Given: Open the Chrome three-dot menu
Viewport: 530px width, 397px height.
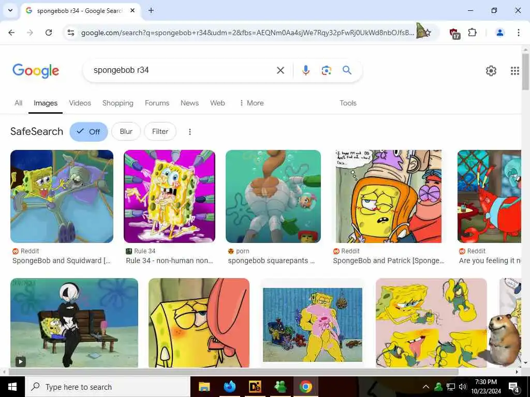Looking at the screenshot, I should (519, 33).
